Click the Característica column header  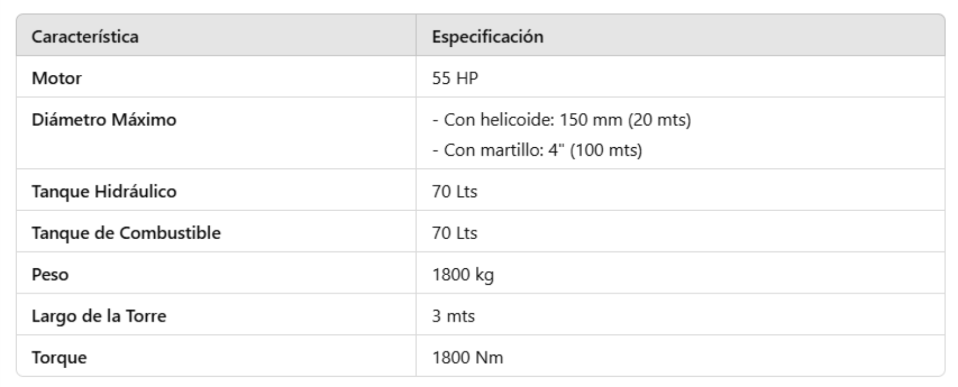pos(85,37)
